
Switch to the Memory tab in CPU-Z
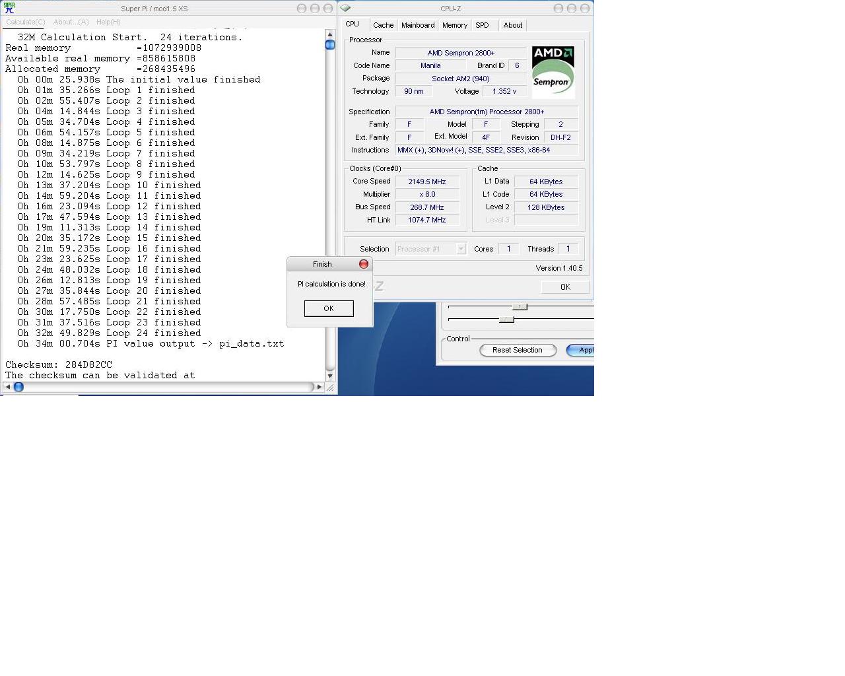pos(455,25)
